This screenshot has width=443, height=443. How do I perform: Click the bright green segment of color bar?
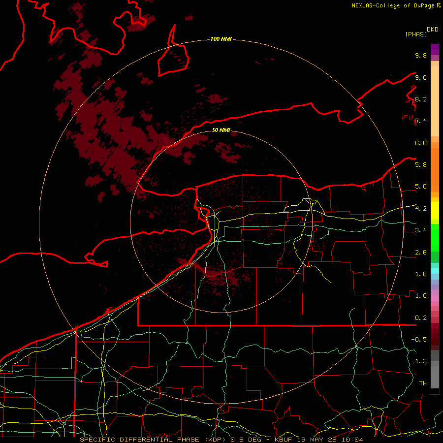click(x=435, y=238)
